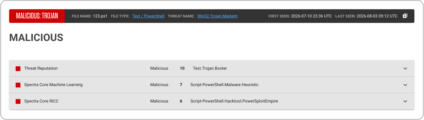Click the Text.Trojan.Boxter result text
The width and height of the screenshot is (424, 120).
pyautogui.click(x=210, y=68)
